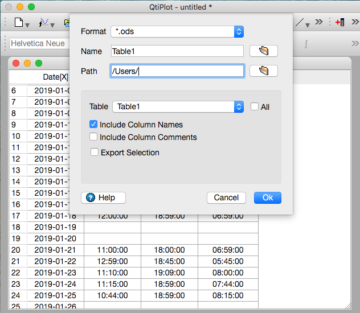Click the Helvetica Neue font selector

[x=38, y=43]
